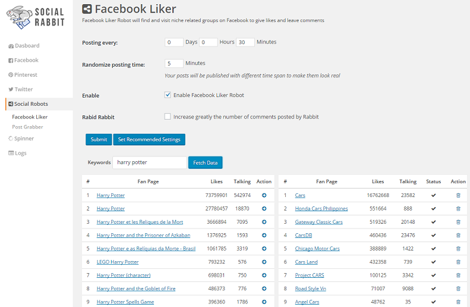Image resolution: width=470 pixels, height=307 pixels.
Task: Delete Cars fan page with trash icon
Action: pyautogui.click(x=458, y=195)
